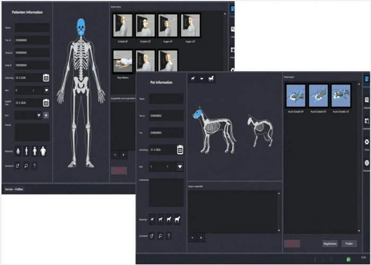This screenshot has width=371, height=265.
Task: Open birth date calendar in Patienten Information
Action: click(46, 77)
